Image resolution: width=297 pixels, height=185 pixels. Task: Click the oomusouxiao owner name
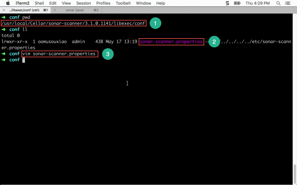(x=52, y=41)
